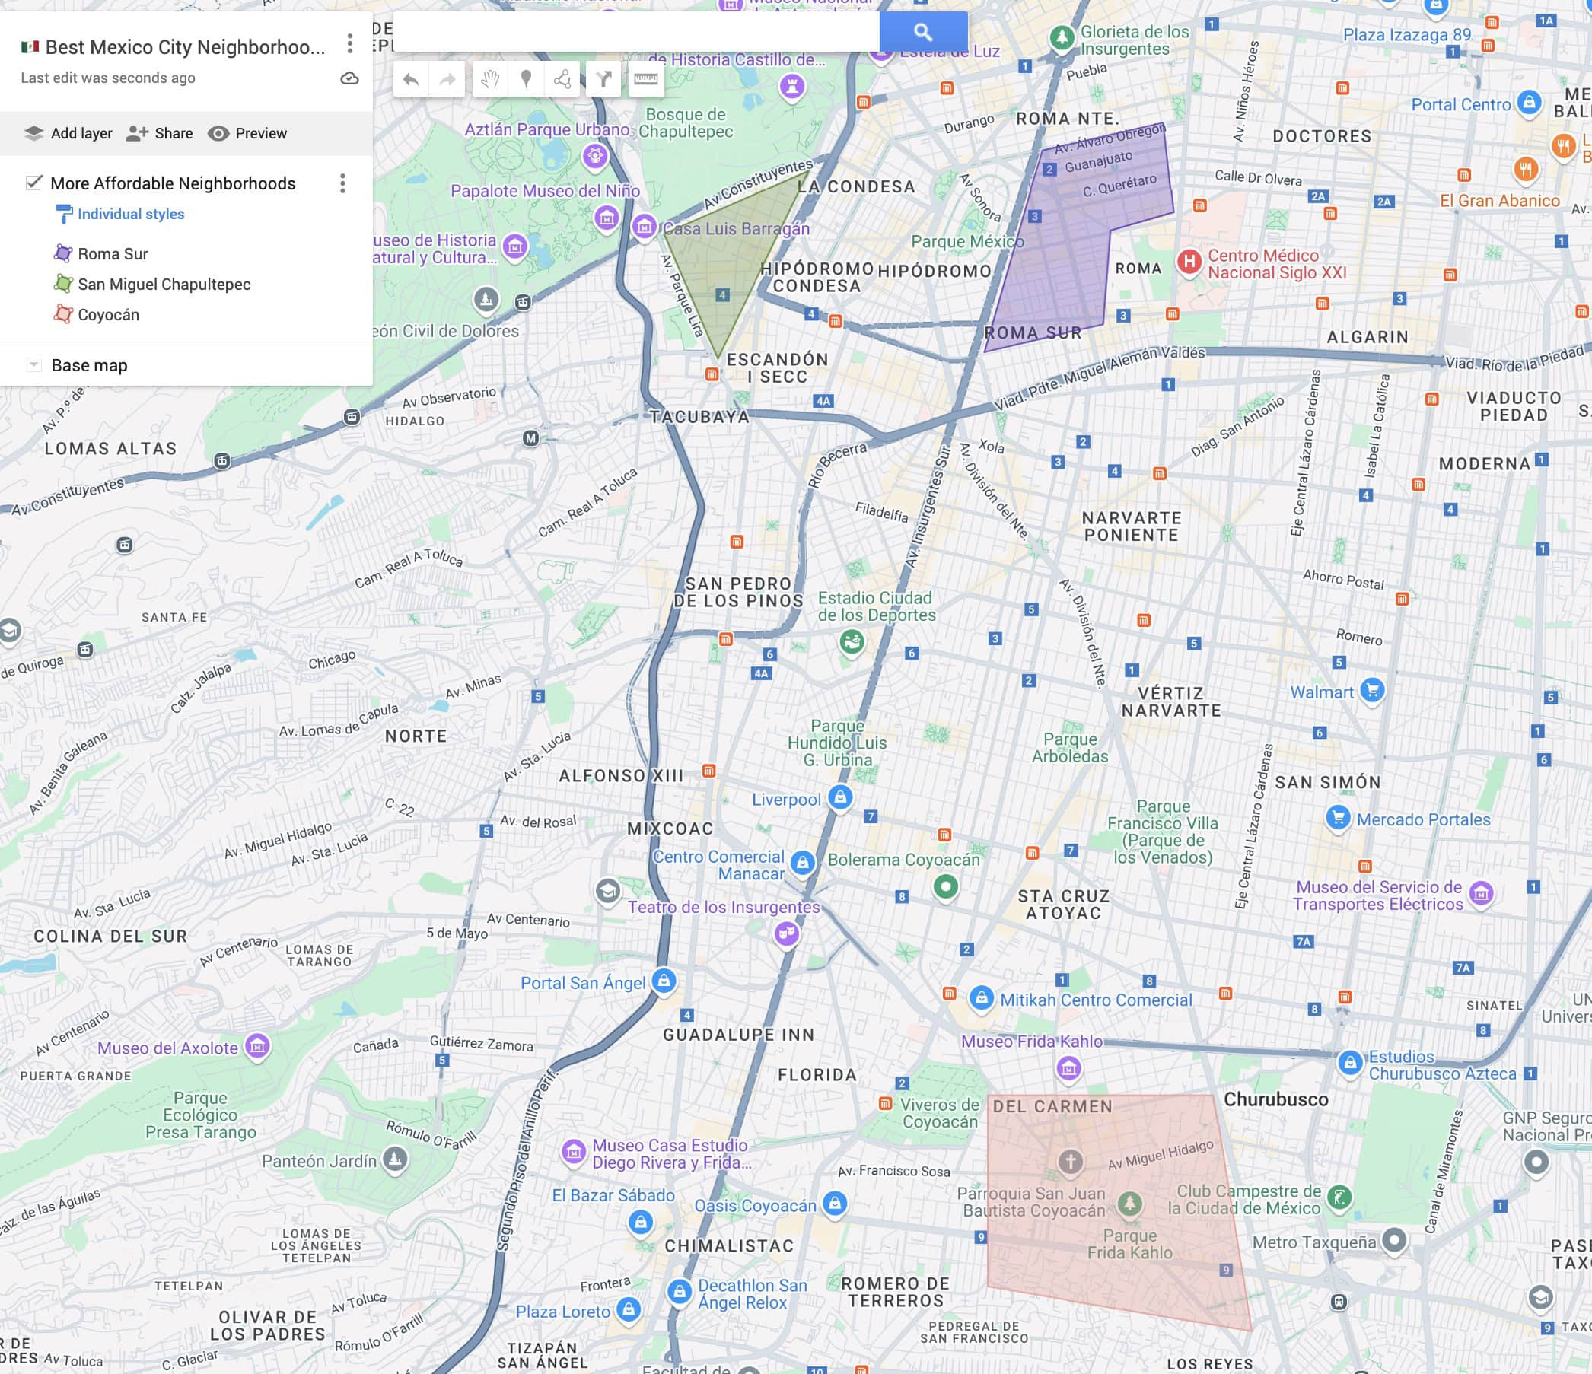1592x1374 pixels.
Task: Click Mitikah Centro Comercial marker icon
Action: (x=981, y=997)
